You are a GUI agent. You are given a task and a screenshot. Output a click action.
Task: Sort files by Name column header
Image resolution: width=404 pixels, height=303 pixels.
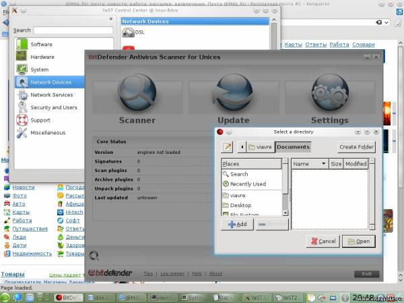point(310,164)
